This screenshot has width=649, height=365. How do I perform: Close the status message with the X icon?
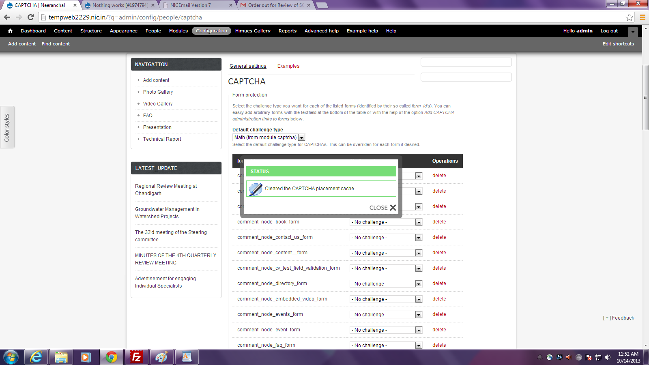coord(393,208)
